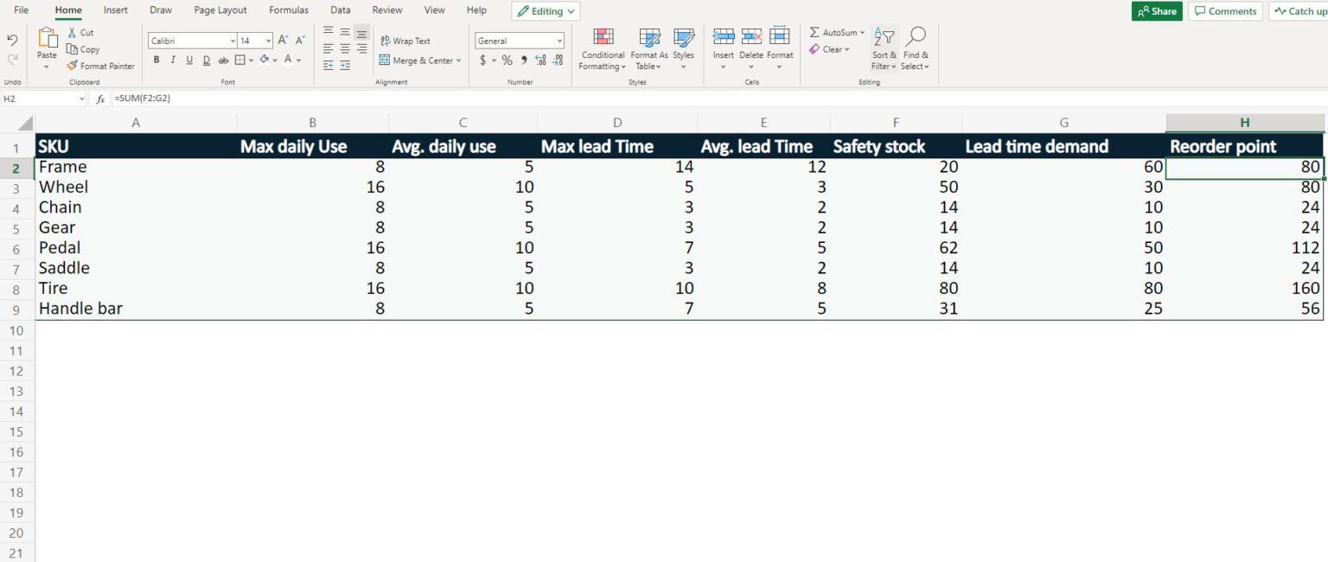This screenshot has width=1328, height=562.
Task: Open the Data ribbon tab
Action: click(340, 10)
